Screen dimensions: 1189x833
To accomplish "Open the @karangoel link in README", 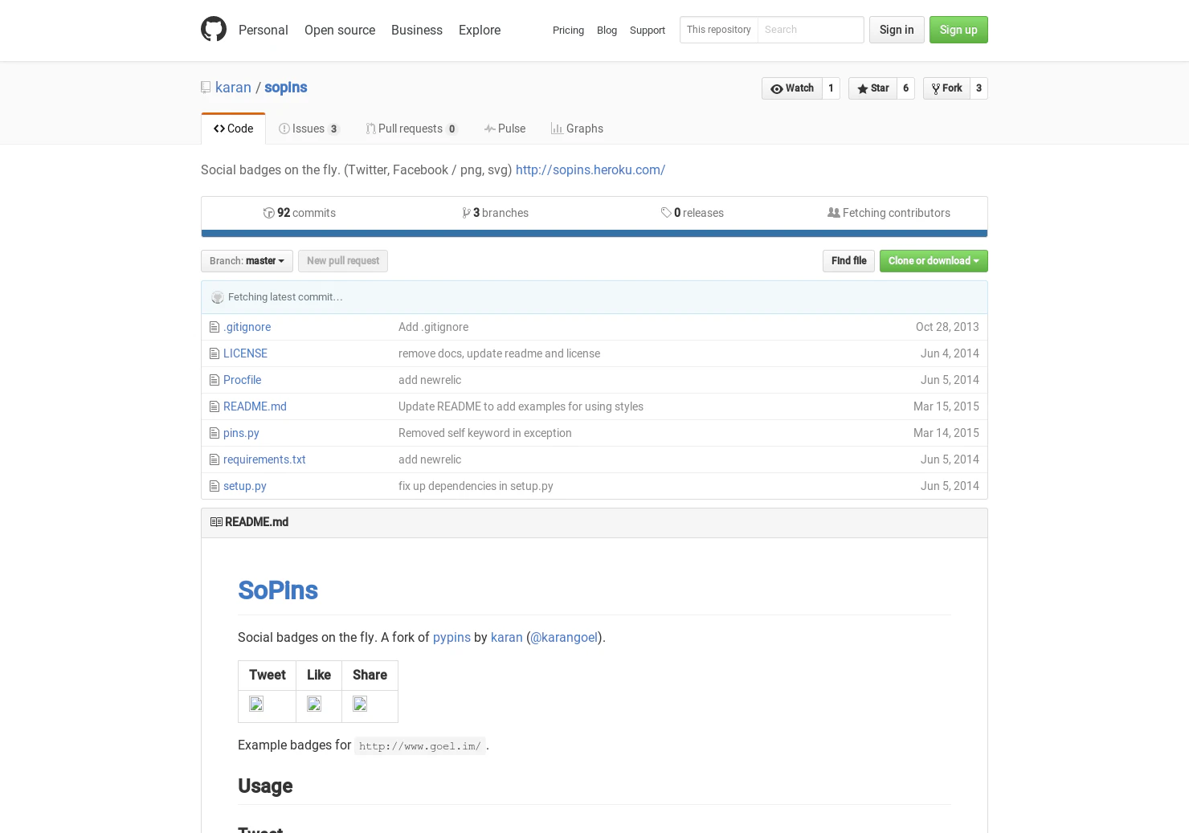I will click(x=564, y=638).
